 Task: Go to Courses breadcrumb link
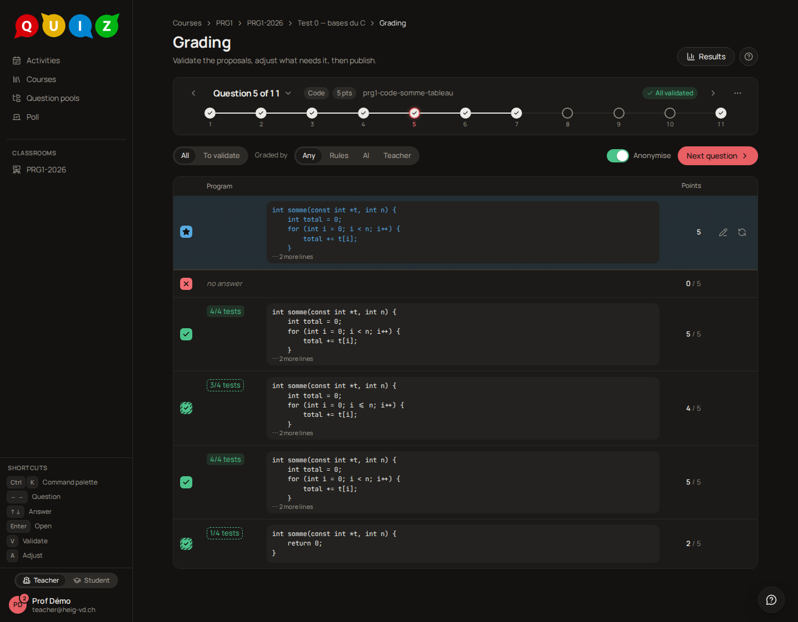click(x=187, y=23)
